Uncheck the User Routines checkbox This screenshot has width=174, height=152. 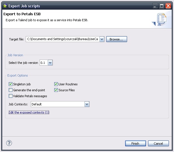(56, 84)
